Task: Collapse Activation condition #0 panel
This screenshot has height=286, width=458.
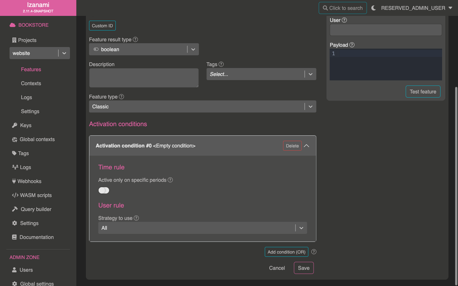Action: (x=307, y=146)
